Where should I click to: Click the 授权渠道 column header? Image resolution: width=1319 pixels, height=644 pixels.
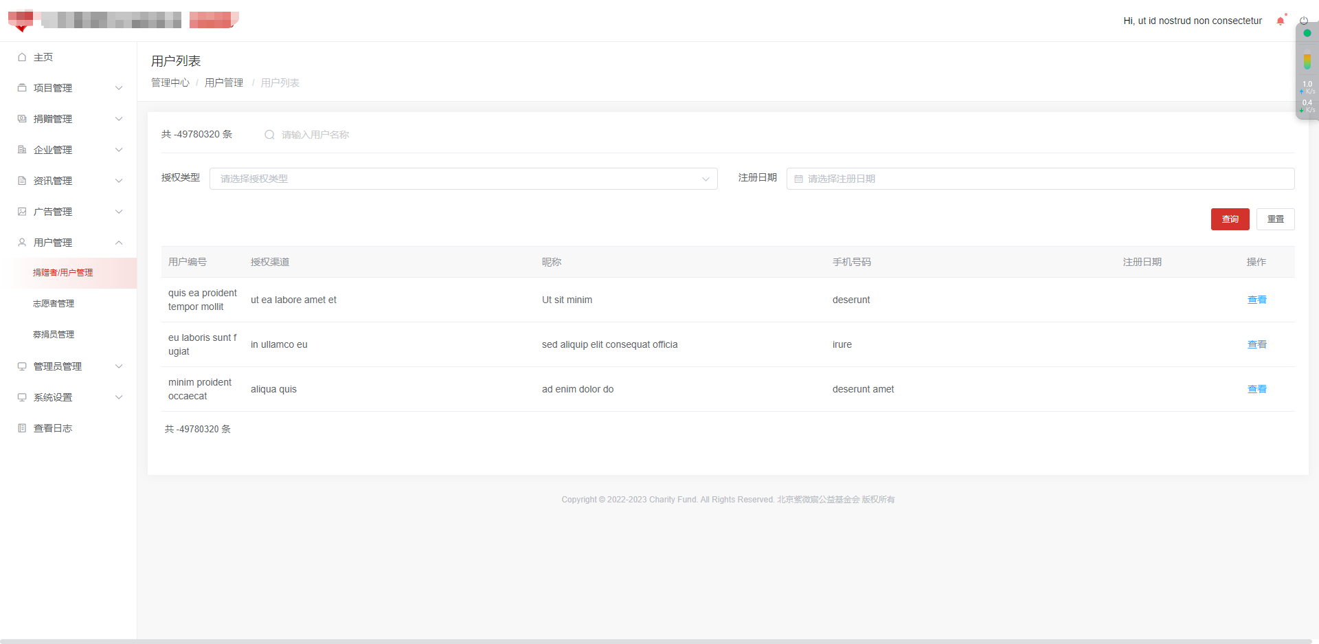pyautogui.click(x=270, y=262)
